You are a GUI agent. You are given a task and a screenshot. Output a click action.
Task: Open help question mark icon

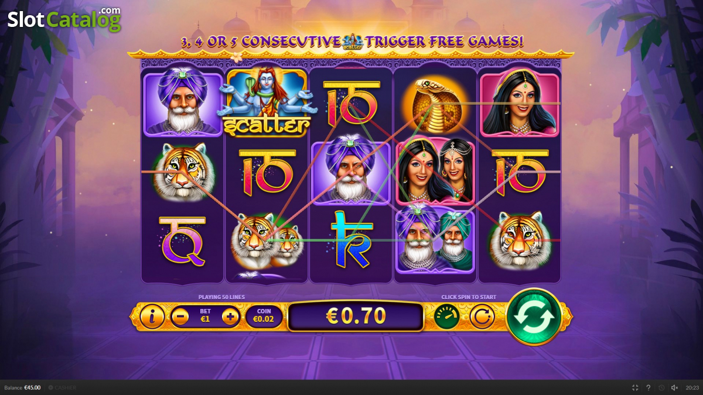[648, 387]
